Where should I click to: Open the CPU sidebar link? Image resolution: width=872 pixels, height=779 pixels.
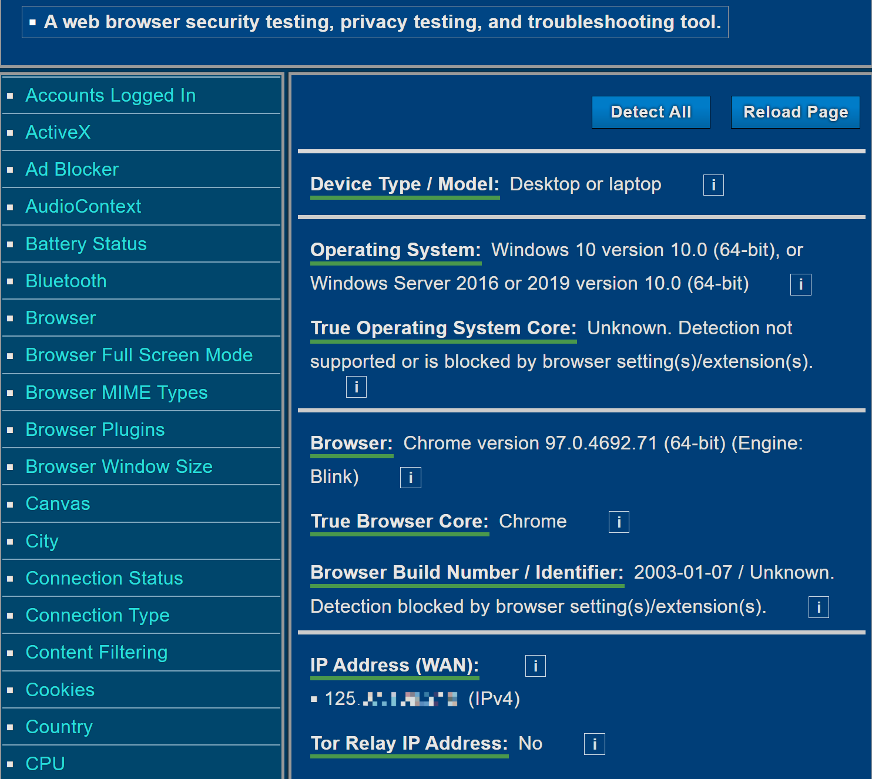45,764
